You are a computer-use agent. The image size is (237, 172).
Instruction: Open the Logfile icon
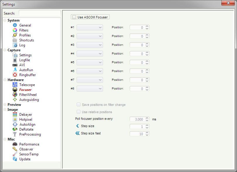15,60
